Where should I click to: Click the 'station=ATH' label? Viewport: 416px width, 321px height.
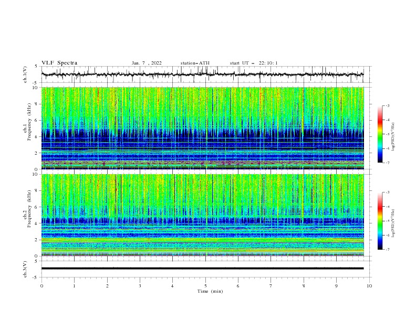[195, 63]
